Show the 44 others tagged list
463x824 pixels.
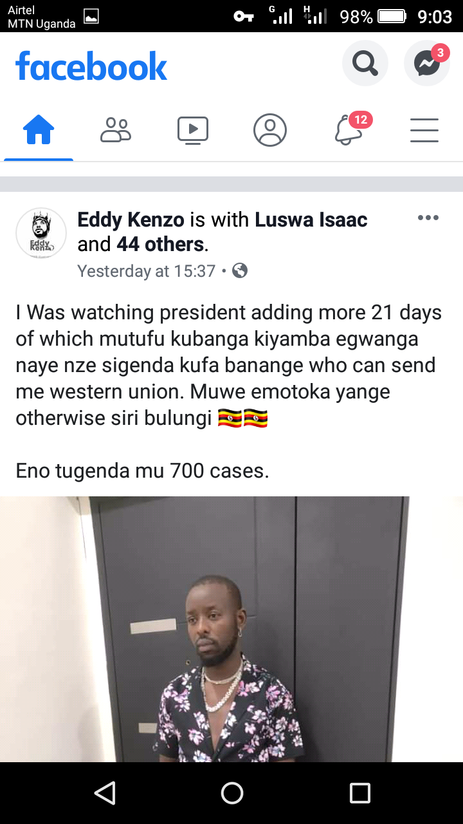point(160,244)
